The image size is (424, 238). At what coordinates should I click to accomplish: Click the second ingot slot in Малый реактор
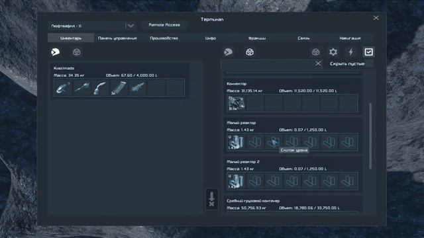click(x=254, y=142)
